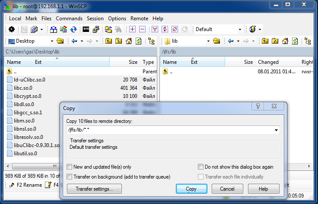Image resolution: width=318 pixels, height=204 pixels.
Task: Launch the Open in PuTTY icon
Action: [x=96, y=29]
